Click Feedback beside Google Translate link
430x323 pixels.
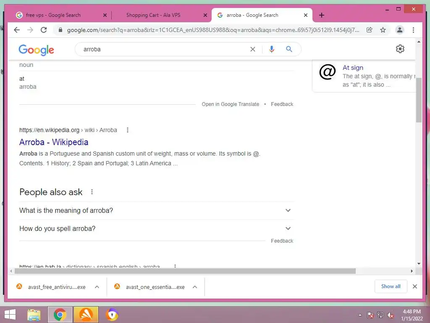click(282, 104)
